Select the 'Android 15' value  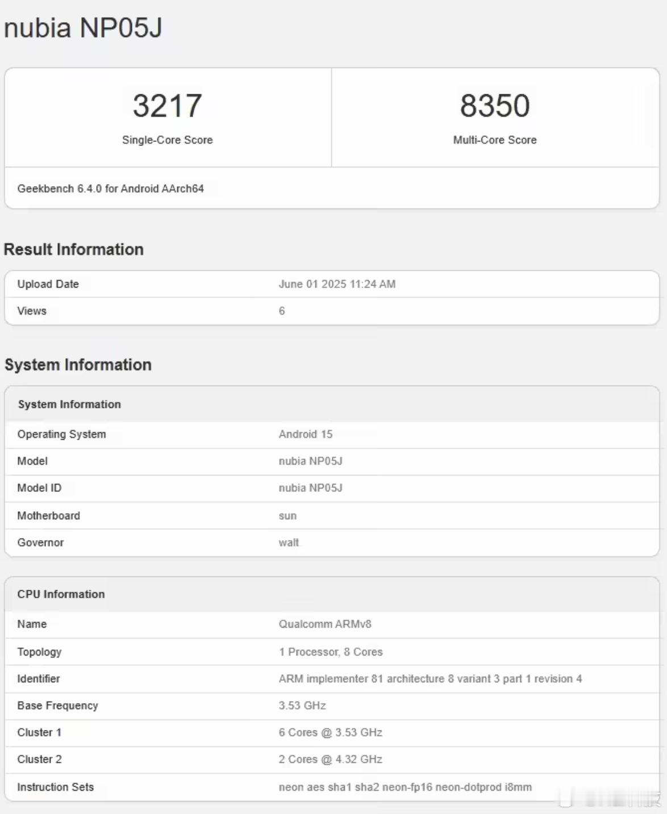(306, 434)
